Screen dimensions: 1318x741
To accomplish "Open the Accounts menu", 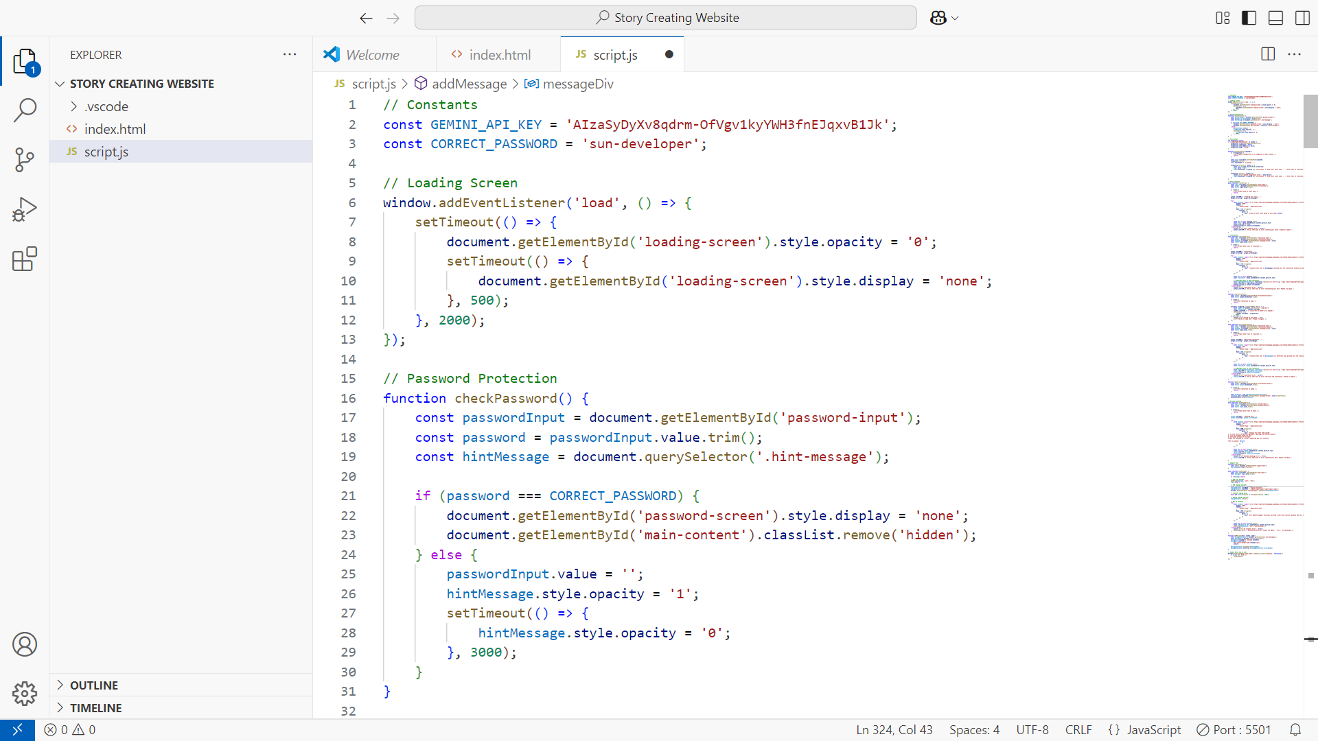I will 25,644.
